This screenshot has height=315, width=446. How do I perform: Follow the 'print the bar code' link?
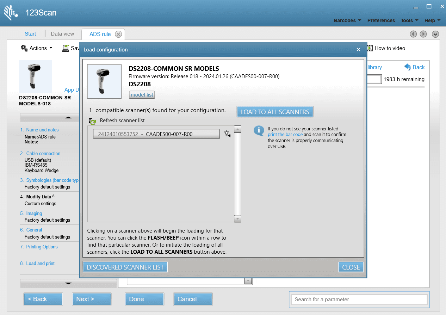pyautogui.click(x=285, y=135)
